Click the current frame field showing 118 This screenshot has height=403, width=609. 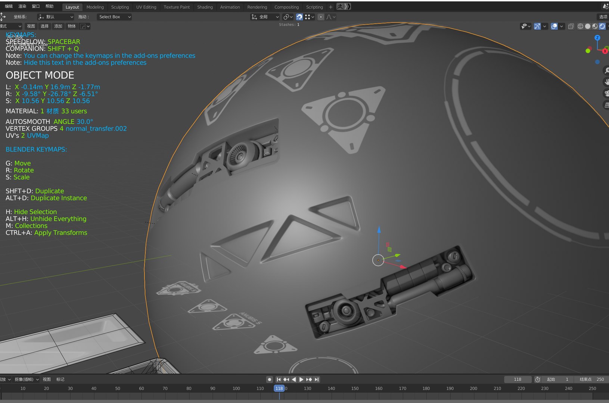click(x=518, y=379)
